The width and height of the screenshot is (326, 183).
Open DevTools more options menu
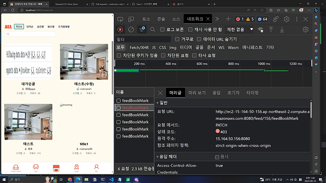click(x=297, y=19)
